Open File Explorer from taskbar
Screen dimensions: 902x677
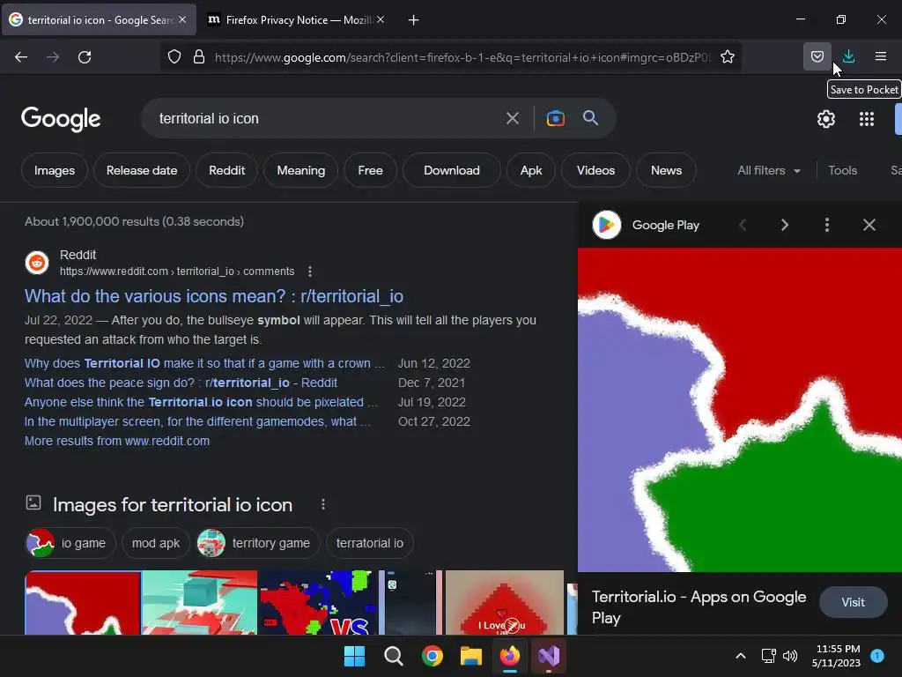pos(470,656)
